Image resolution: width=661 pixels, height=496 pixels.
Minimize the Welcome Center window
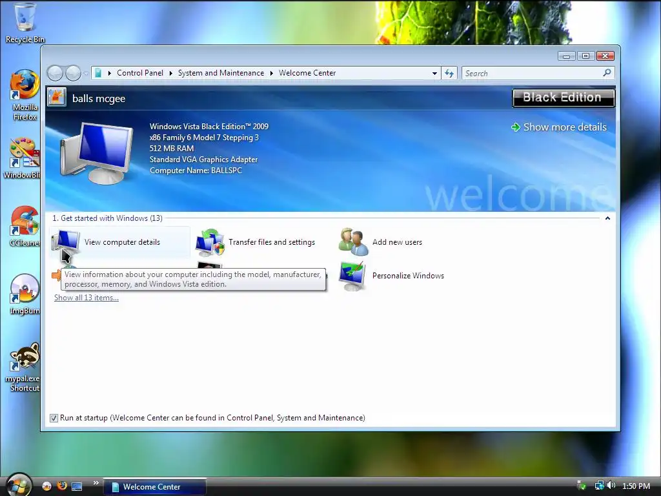coord(566,56)
